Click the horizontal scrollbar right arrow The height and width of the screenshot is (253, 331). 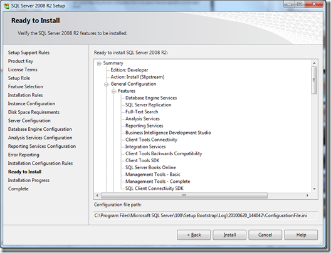[x=307, y=195]
